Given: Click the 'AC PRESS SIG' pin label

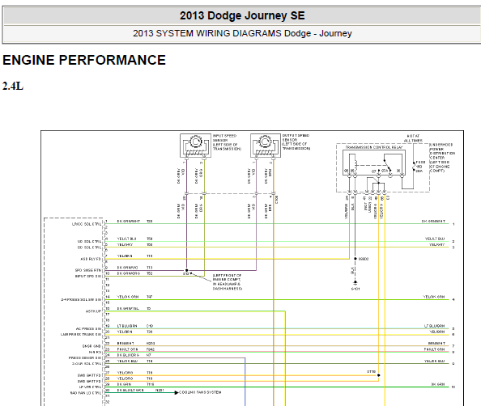Looking at the screenshot, I should tap(88, 328).
